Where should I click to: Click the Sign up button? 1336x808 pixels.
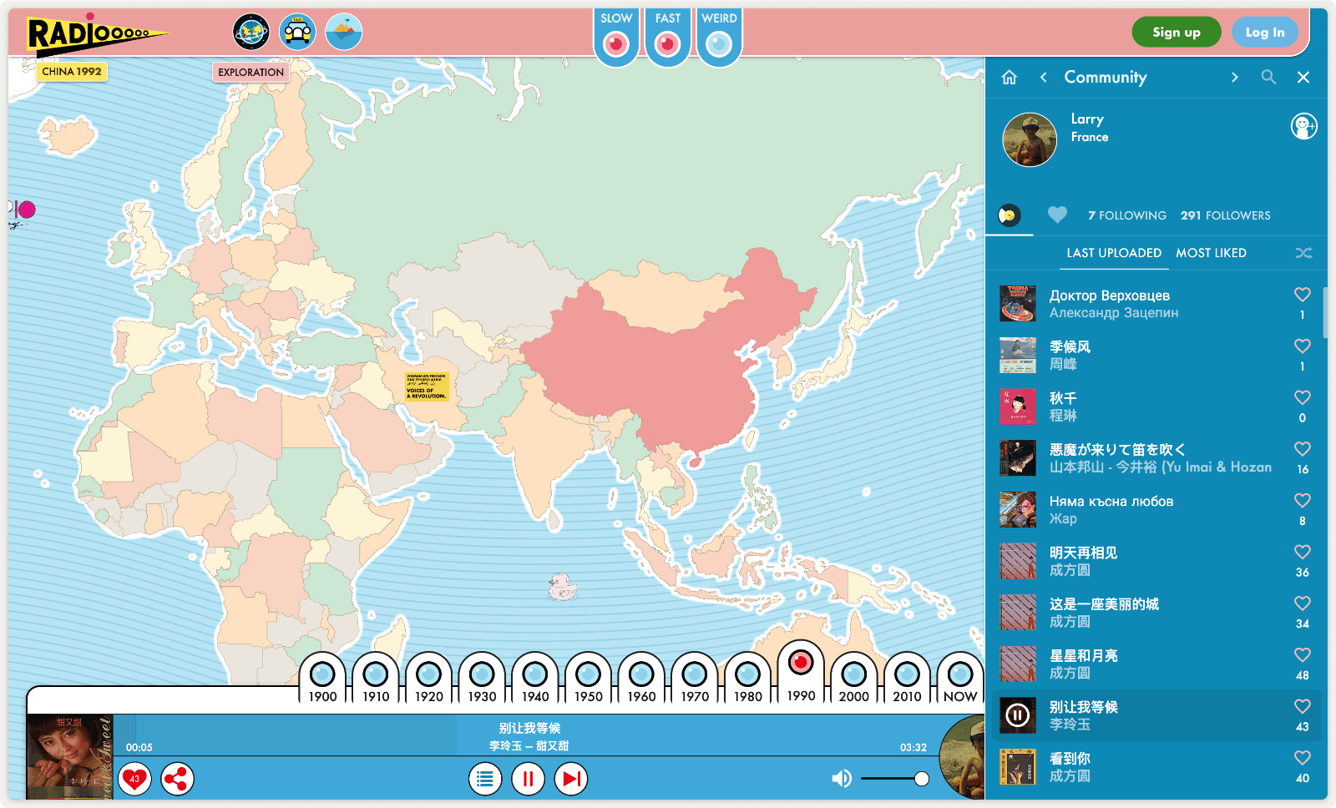point(1176,33)
